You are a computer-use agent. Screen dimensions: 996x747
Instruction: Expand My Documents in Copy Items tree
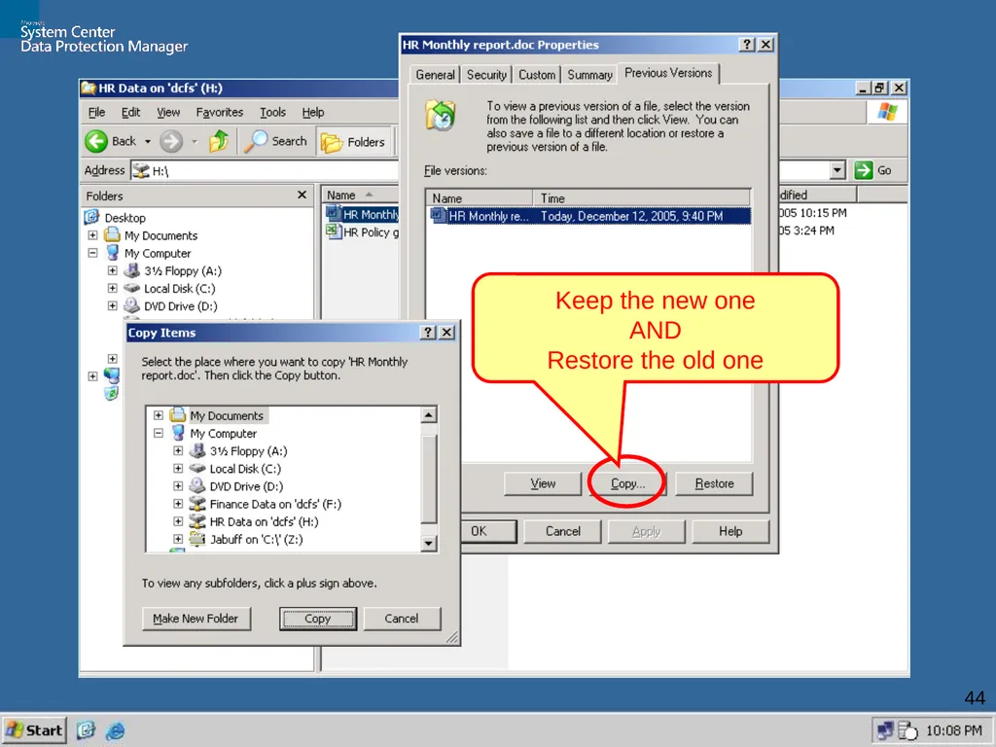(x=159, y=415)
